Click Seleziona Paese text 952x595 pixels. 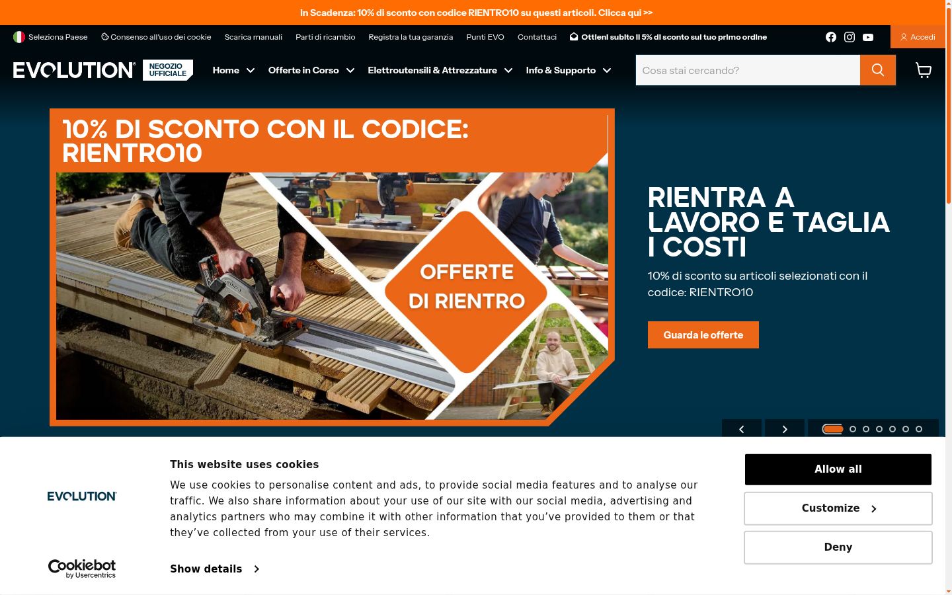(58, 37)
